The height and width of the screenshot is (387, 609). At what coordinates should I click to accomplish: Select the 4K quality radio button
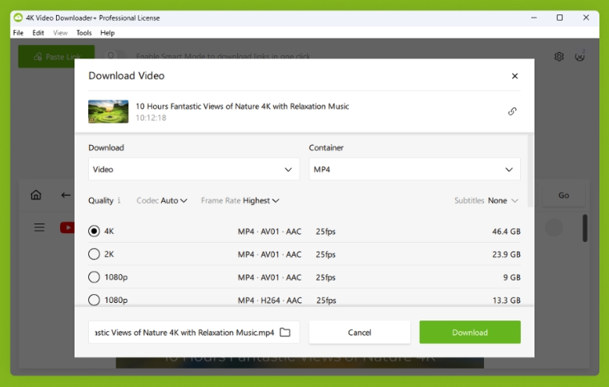click(94, 231)
